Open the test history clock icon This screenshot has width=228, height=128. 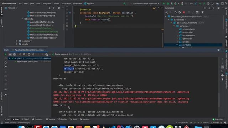pyautogui.click(x=47, y=54)
